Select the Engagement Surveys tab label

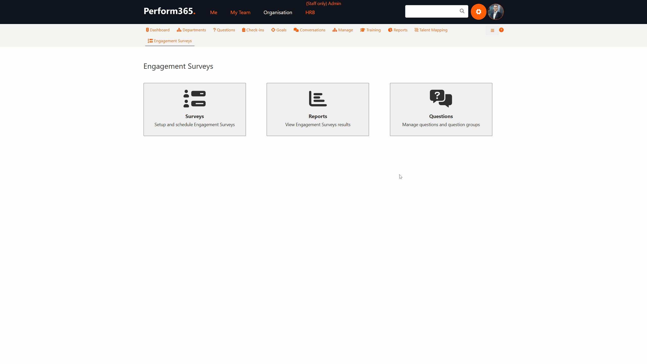[x=173, y=41]
